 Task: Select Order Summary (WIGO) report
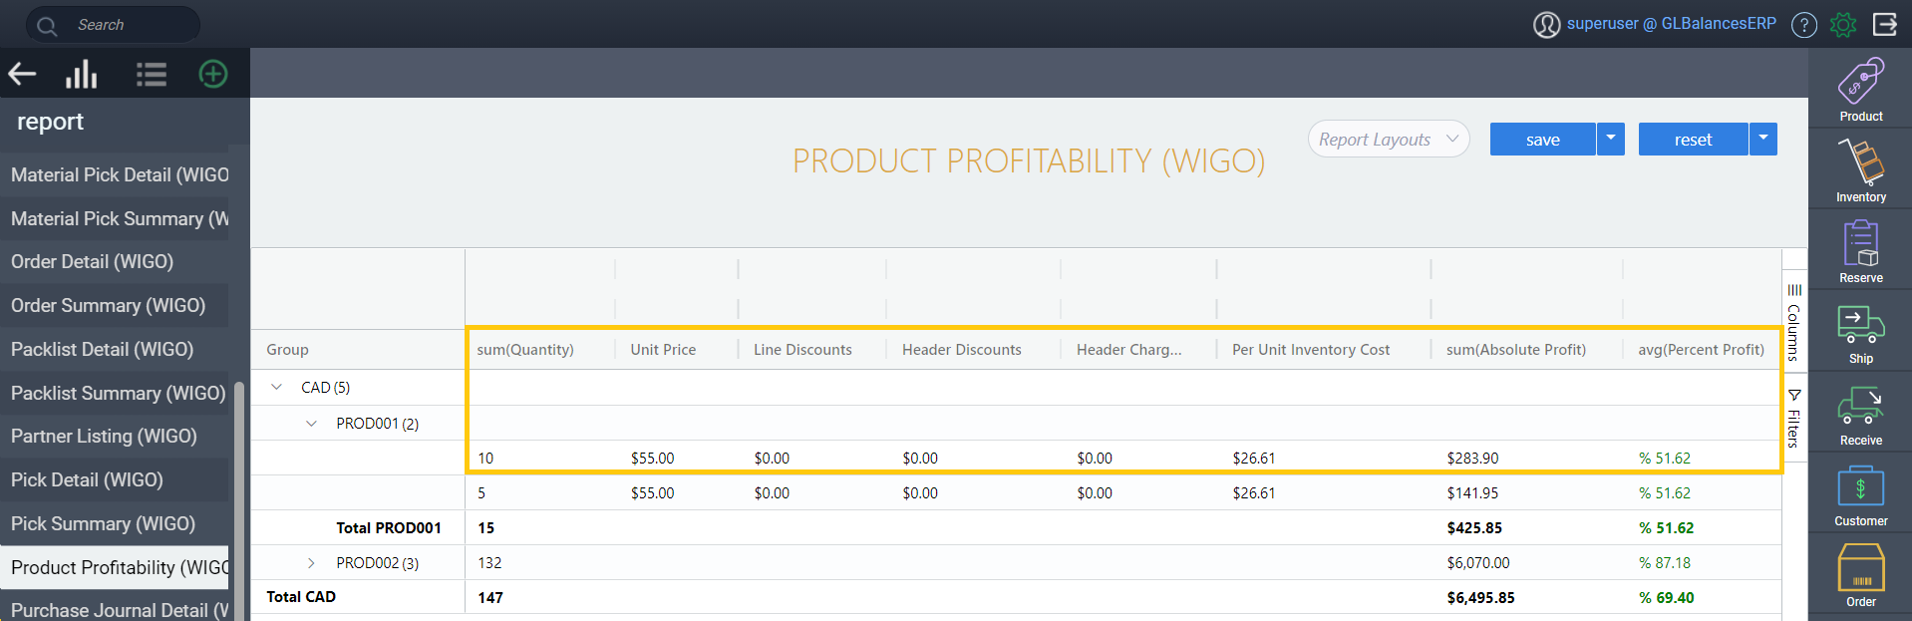coord(115,305)
